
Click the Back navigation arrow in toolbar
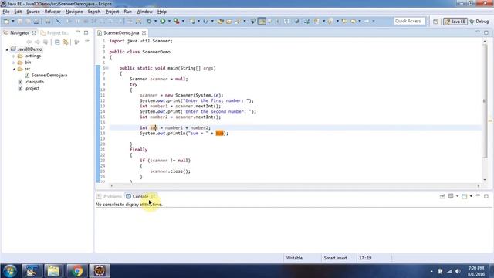(x=353, y=21)
